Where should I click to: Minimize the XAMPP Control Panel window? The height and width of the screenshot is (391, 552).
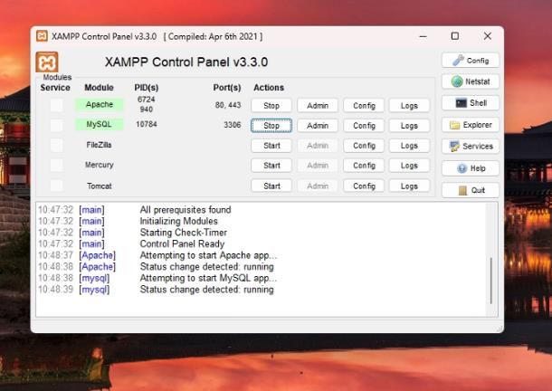pyautogui.click(x=424, y=36)
